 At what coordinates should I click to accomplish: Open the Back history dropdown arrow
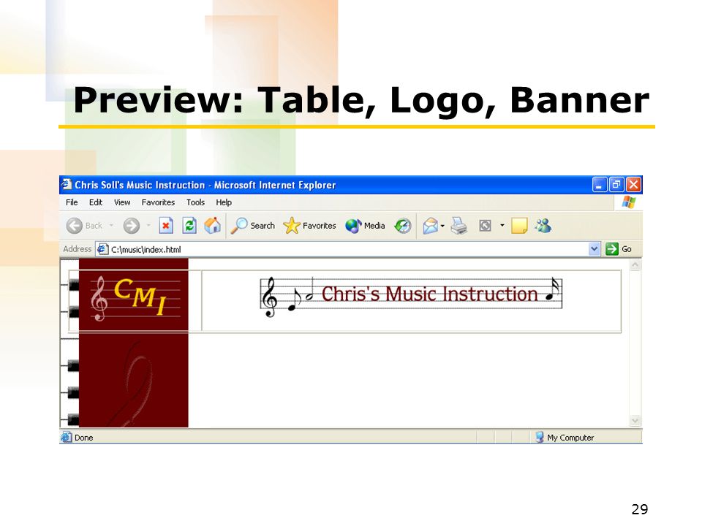coord(111,226)
